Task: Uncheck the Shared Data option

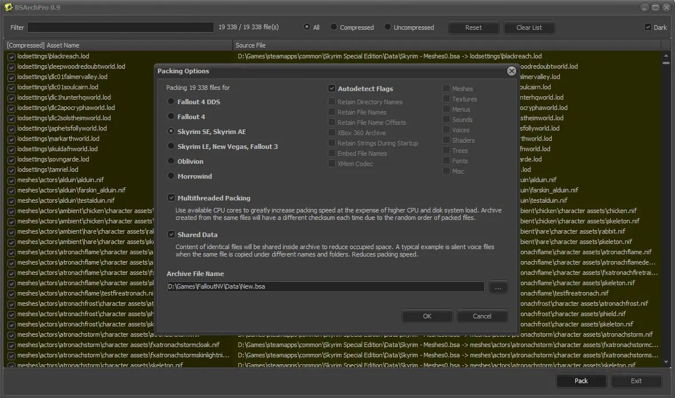Action: pos(171,235)
